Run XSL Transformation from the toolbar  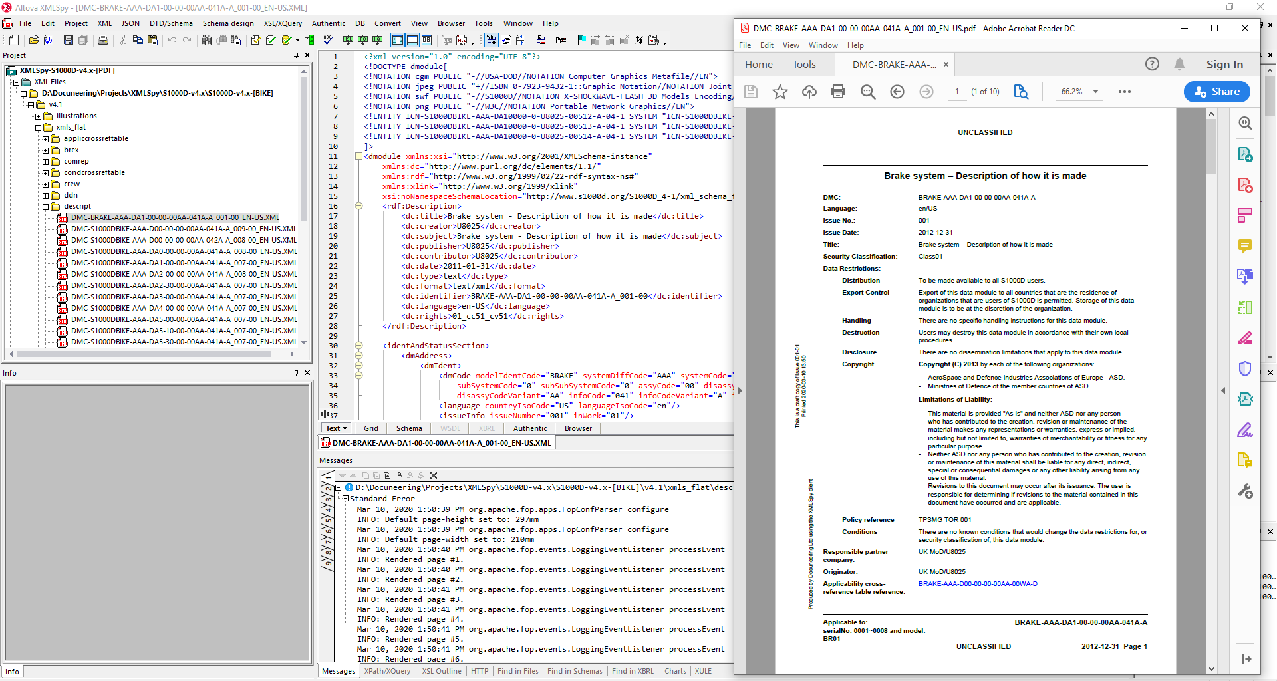click(x=348, y=40)
